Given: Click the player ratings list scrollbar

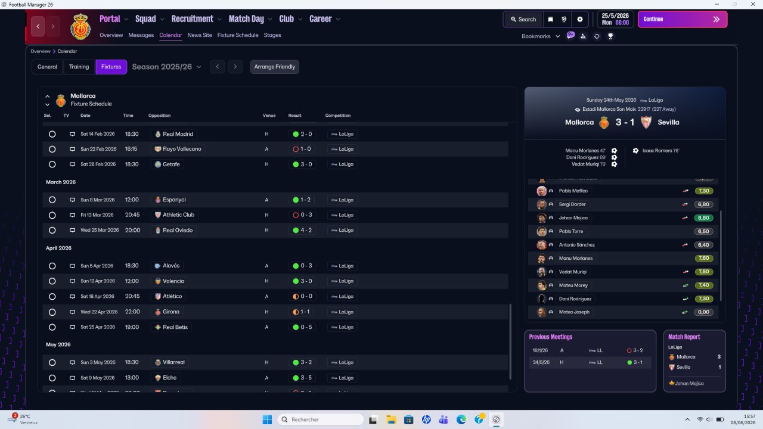Looking at the screenshot, I should pos(721,256).
